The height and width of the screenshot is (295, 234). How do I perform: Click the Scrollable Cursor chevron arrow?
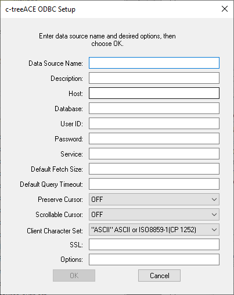pos(214,215)
